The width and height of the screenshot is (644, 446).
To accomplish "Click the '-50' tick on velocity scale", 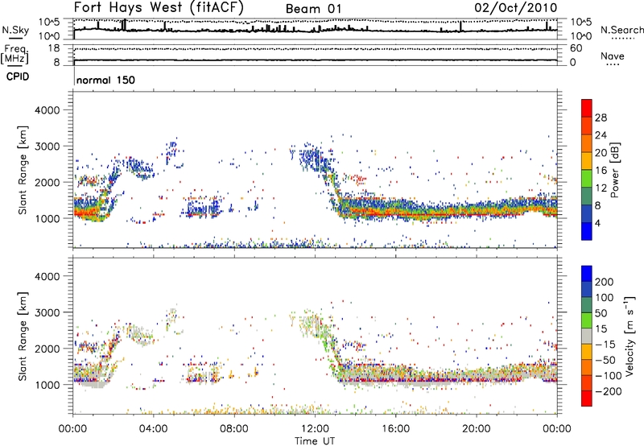I will click(x=605, y=360).
